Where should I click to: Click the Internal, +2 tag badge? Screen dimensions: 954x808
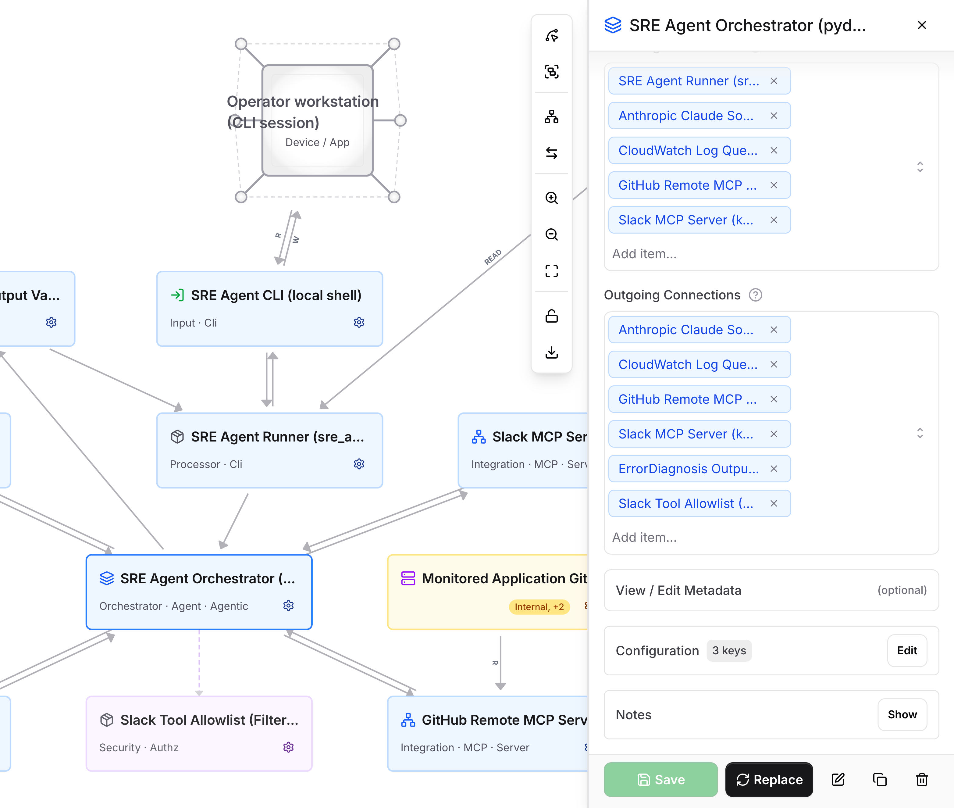tap(539, 607)
